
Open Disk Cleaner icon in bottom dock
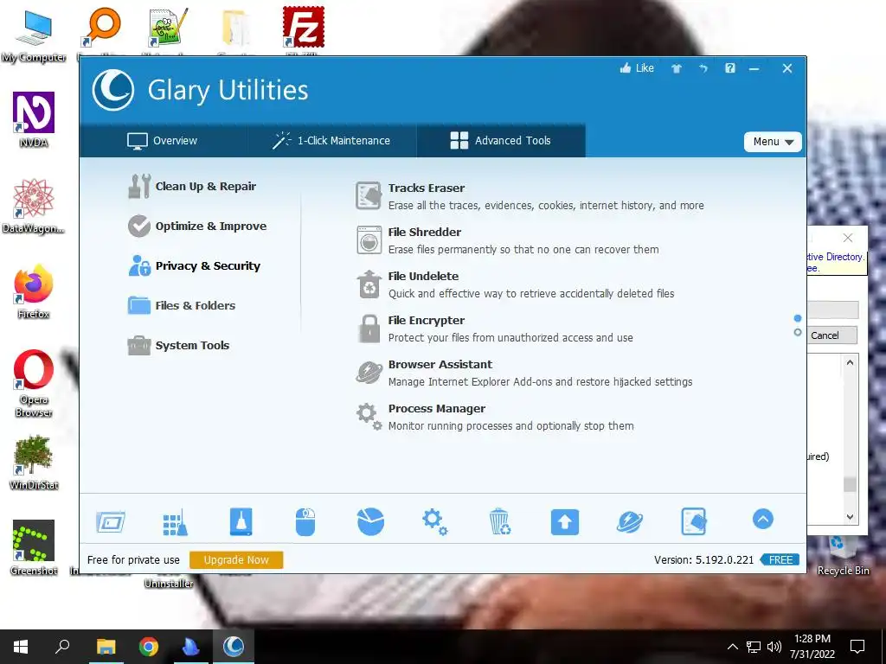point(241,521)
